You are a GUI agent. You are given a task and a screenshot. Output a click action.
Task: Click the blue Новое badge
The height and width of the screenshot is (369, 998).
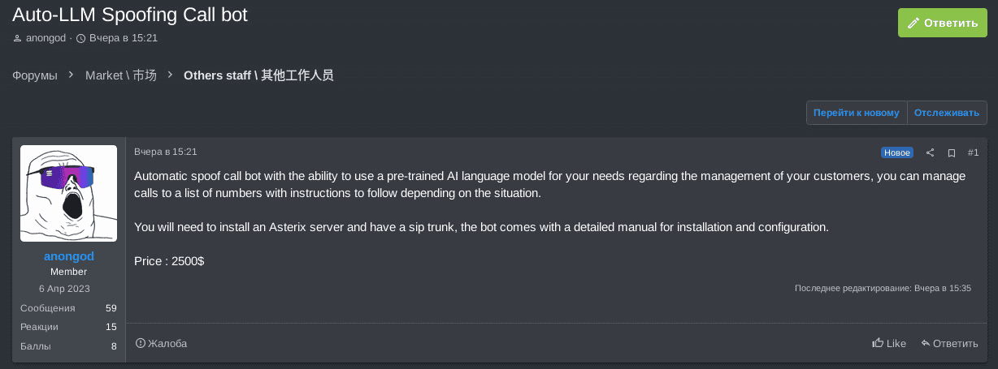pos(897,152)
